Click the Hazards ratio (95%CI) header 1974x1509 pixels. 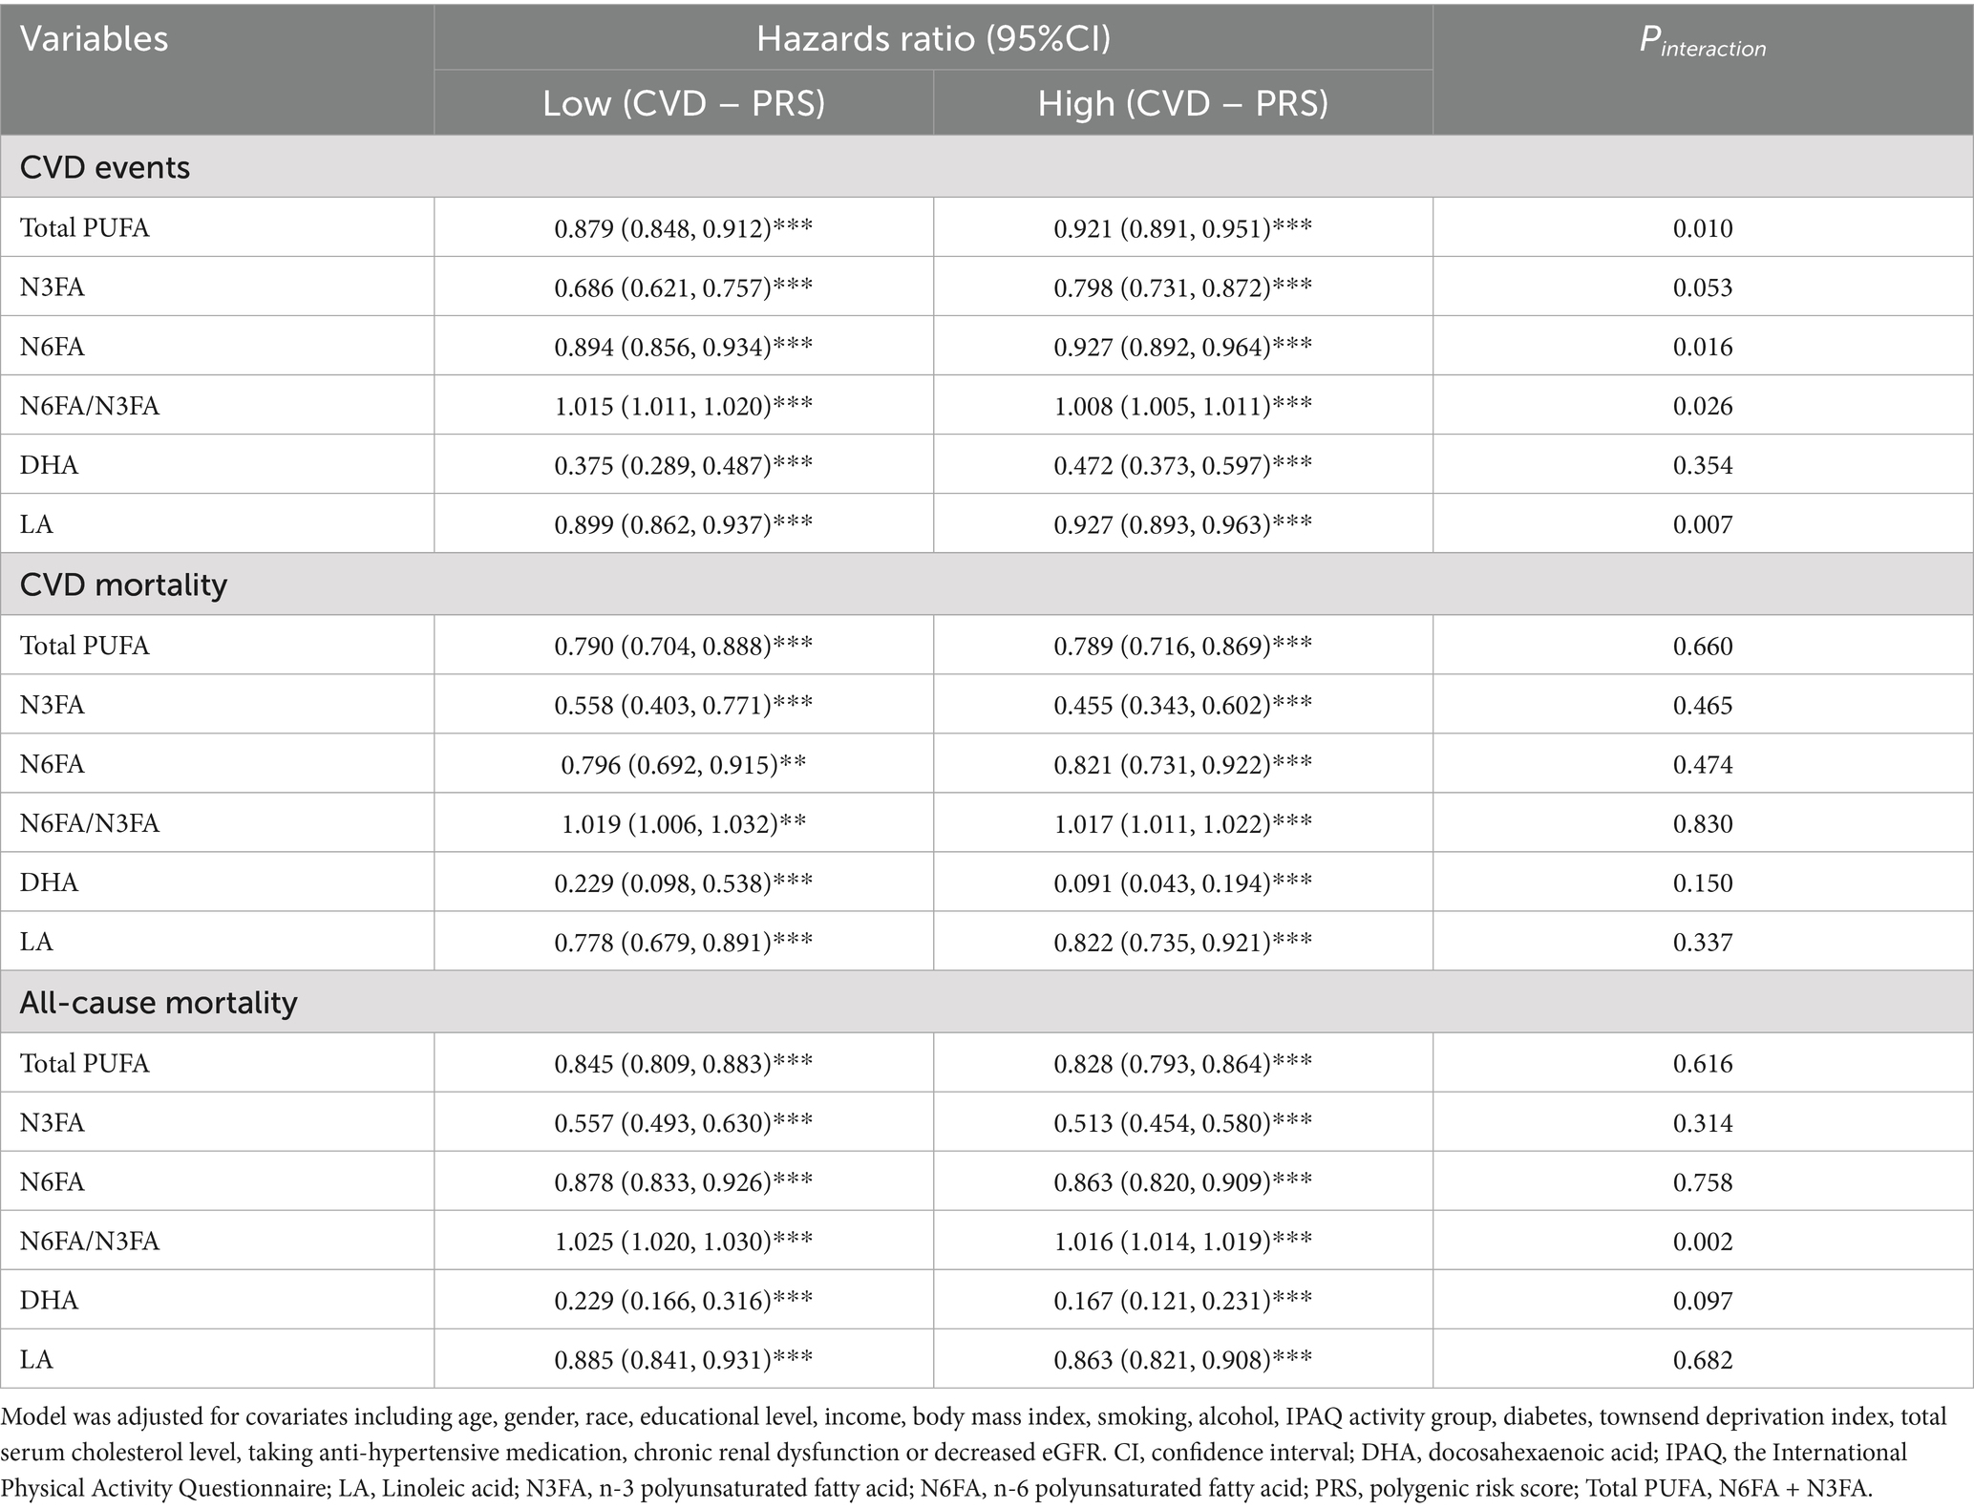pos(933,39)
